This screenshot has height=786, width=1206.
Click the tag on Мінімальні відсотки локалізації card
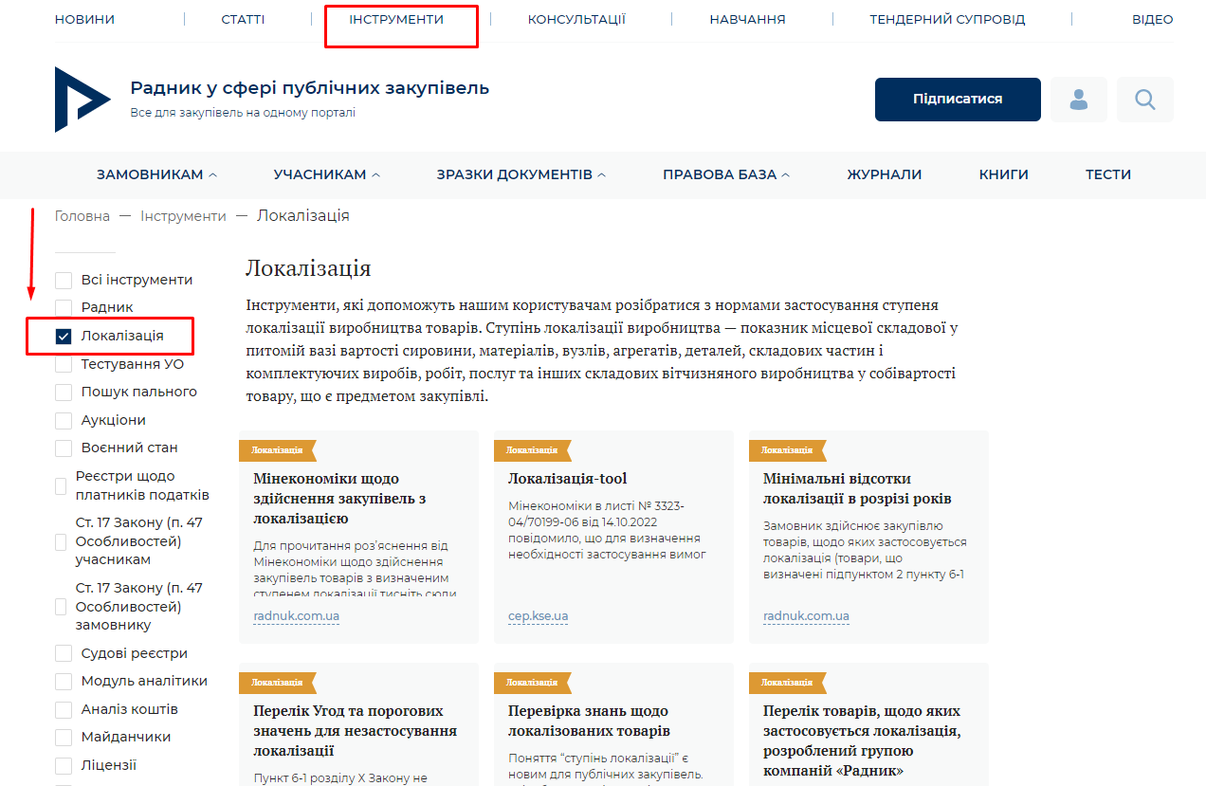[x=787, y=450]
